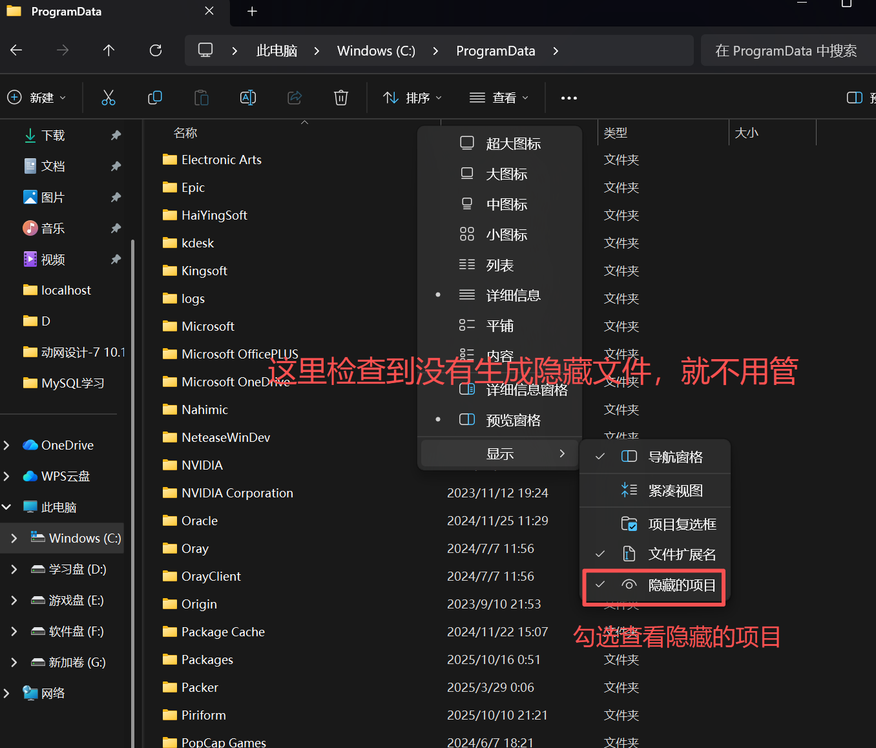Open the three-dots See more menu
Viewport: 876px width, 748px height.
(568, 98)
